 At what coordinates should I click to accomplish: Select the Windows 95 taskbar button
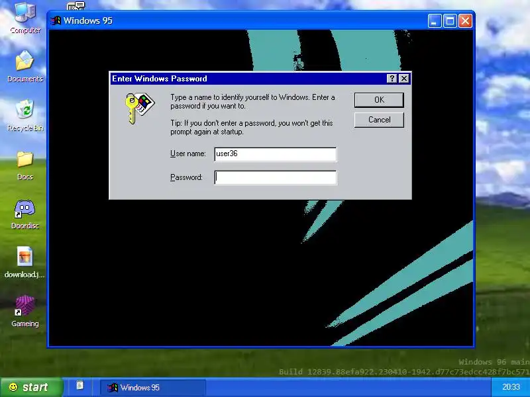pyautogui.click(x=153, y=388)
